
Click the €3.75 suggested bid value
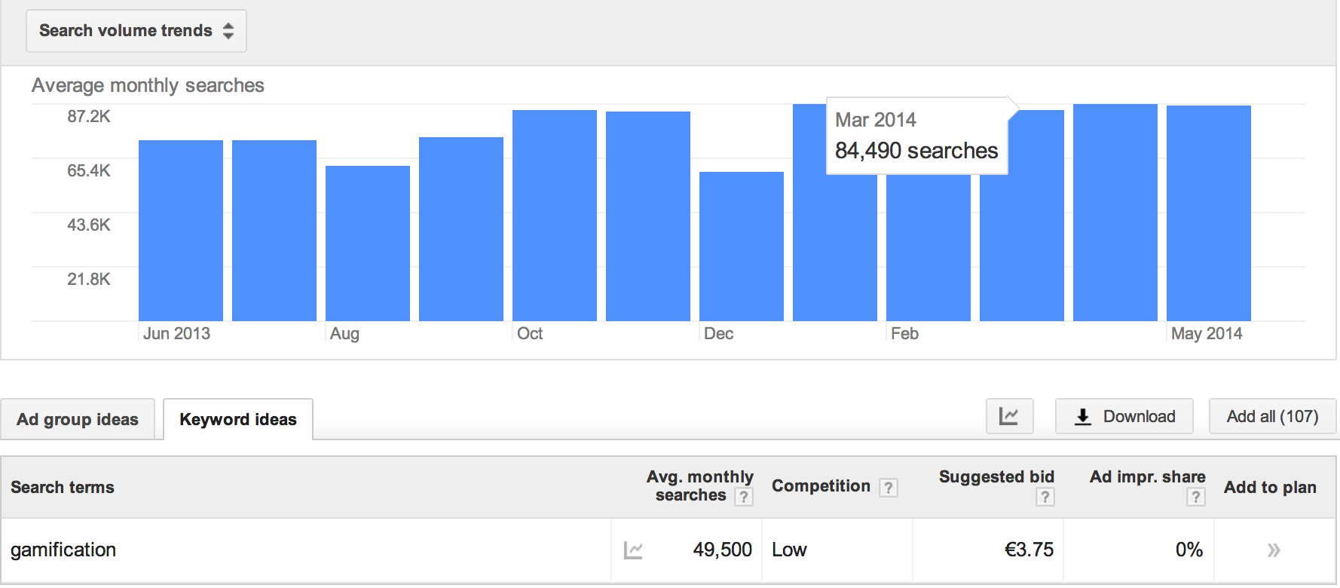tap(1029, 550)
